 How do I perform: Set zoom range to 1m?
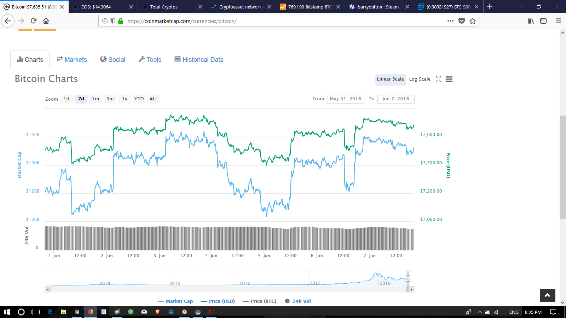point(96,99)
